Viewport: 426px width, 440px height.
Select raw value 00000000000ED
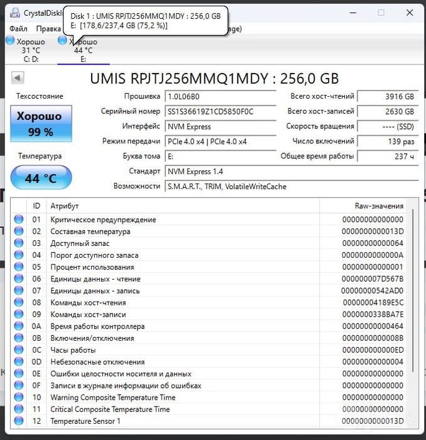[x=373, y=350]
